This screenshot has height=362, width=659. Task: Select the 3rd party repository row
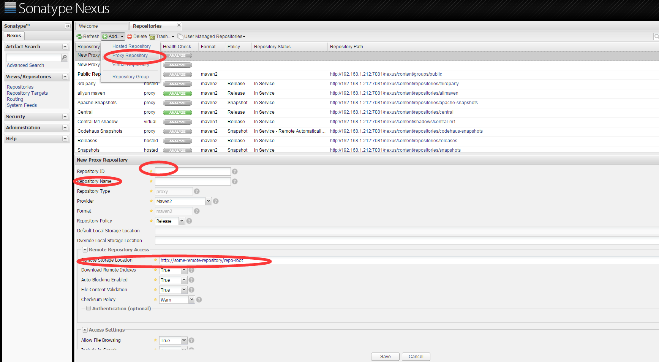coord(367,84)
